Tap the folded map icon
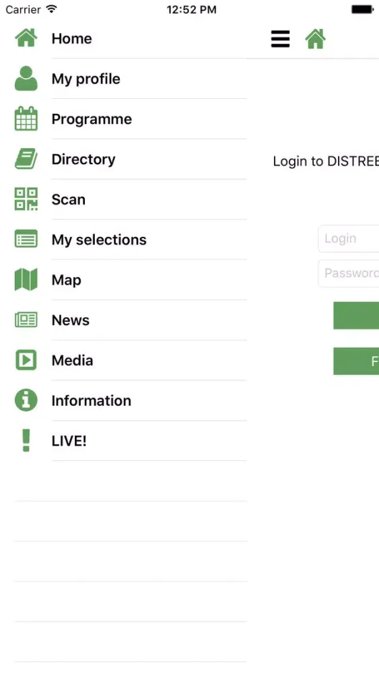Screen dimensions: 379x673 (26, 279)
